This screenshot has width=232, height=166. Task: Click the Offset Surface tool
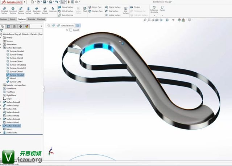pos(66,11)
